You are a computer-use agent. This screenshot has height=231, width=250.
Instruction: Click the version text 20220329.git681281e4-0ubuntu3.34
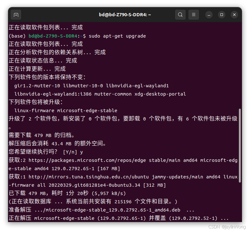[94, 185]
